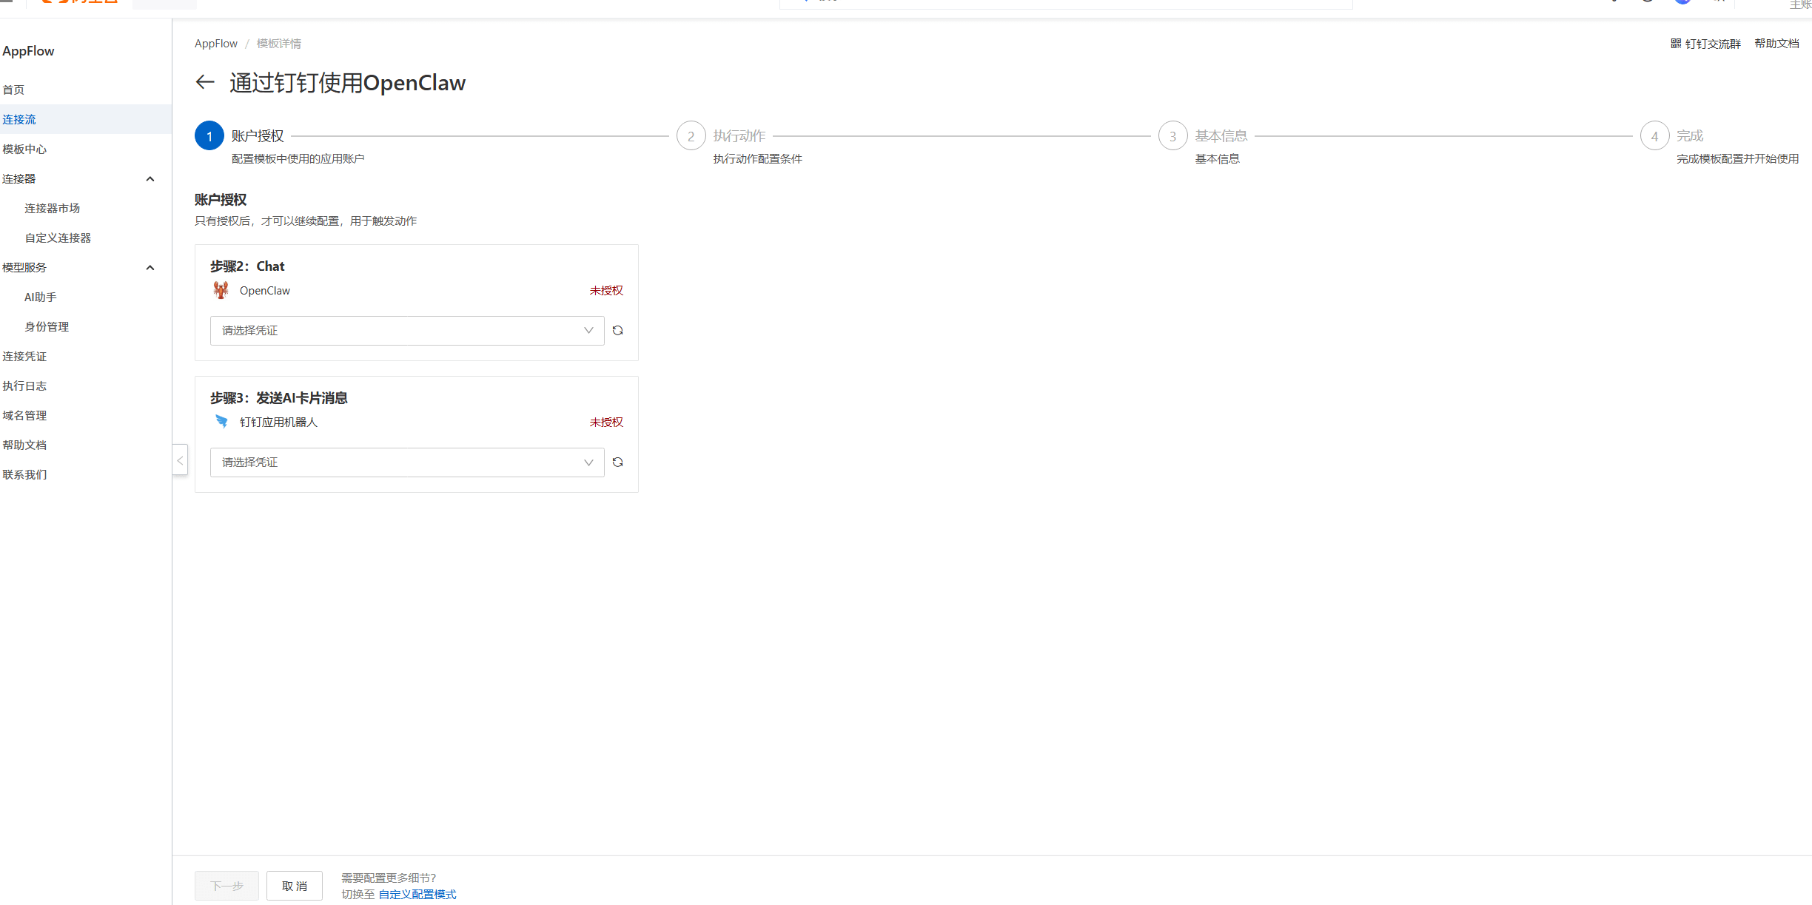Image resolution: width=1812 pixels, height=905 pixels.
Task: Collapse the sidebar with the chevron handle
Action: pyautogui.click(x=180, y=460)
